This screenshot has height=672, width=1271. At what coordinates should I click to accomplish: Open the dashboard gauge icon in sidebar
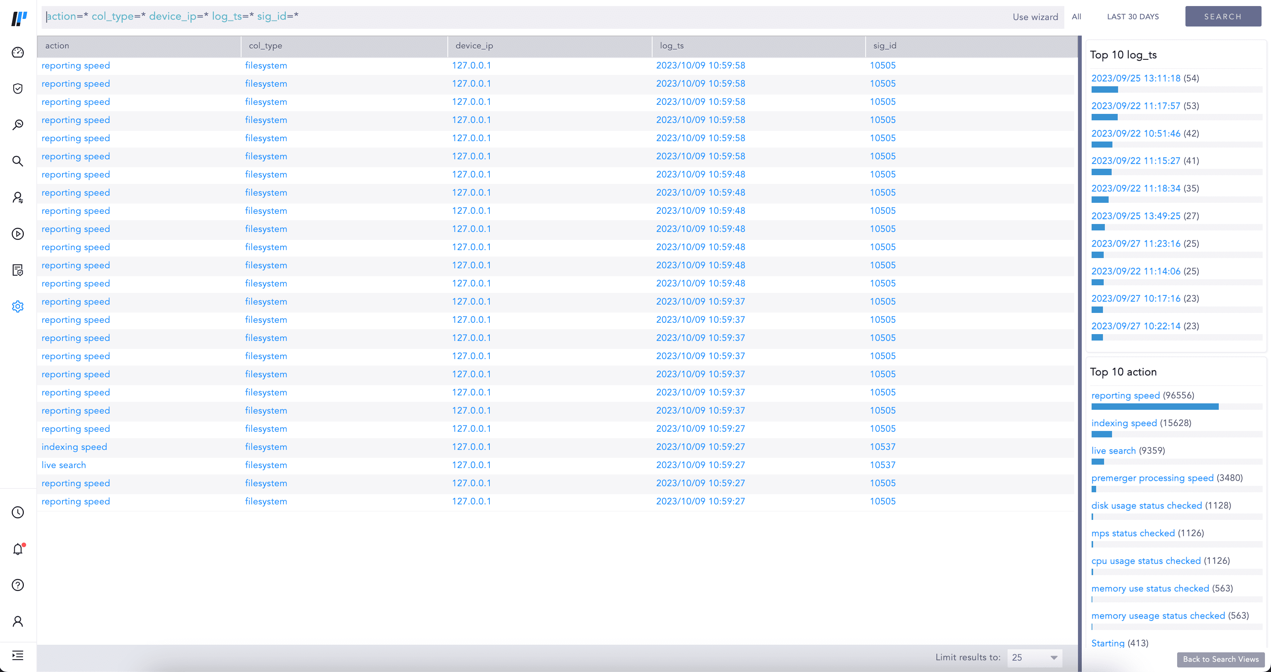(18, 52)
